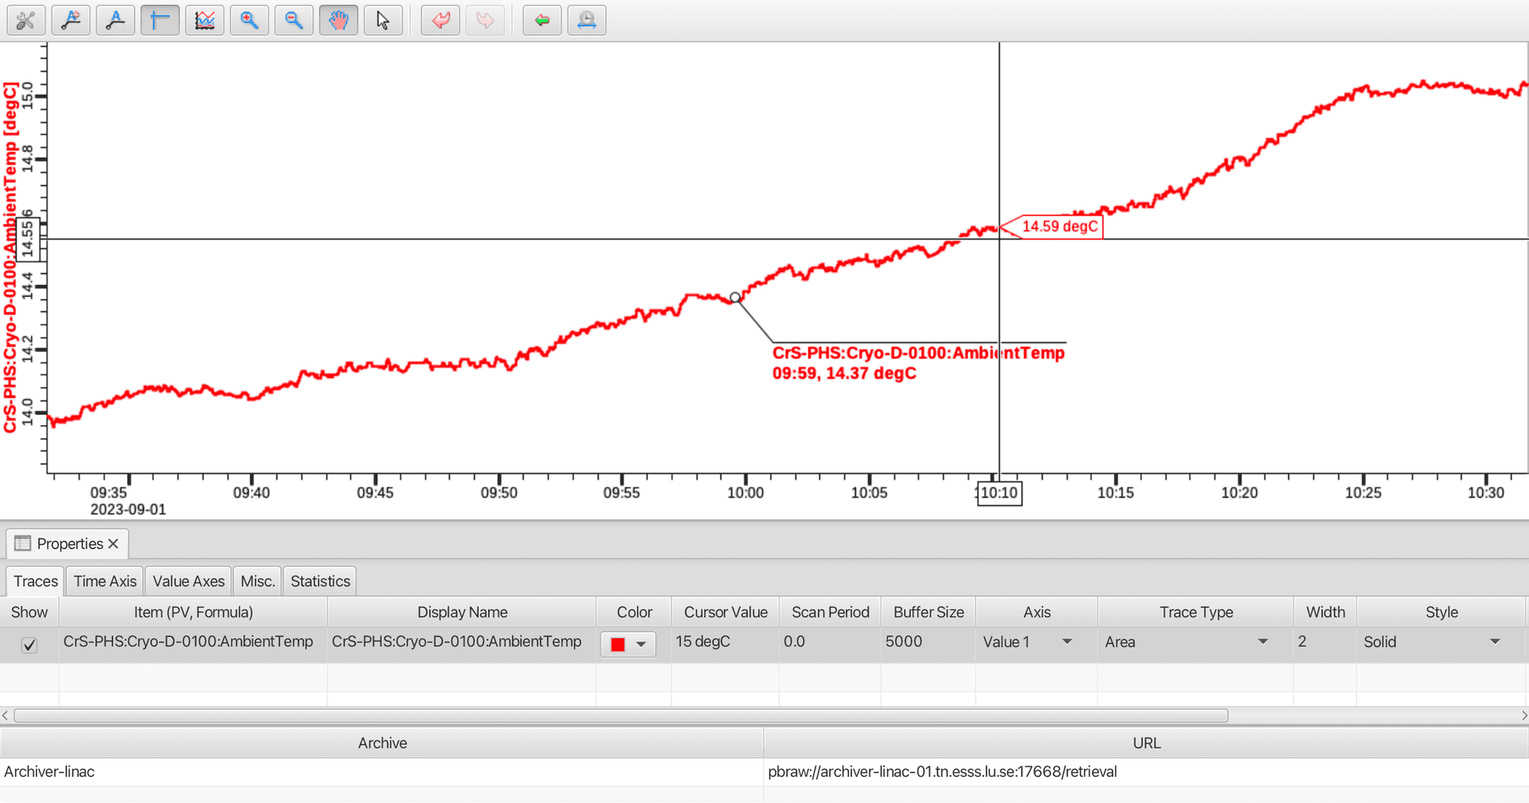The width and height of the screenshot is (1529, 803).
Task: Expand the Style Solid dropdown
Action: click(1495, 641)
